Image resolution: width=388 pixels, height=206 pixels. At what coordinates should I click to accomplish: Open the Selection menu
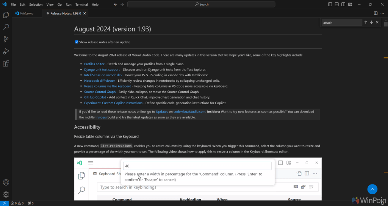pyautogui.click(x=36, y=5)
